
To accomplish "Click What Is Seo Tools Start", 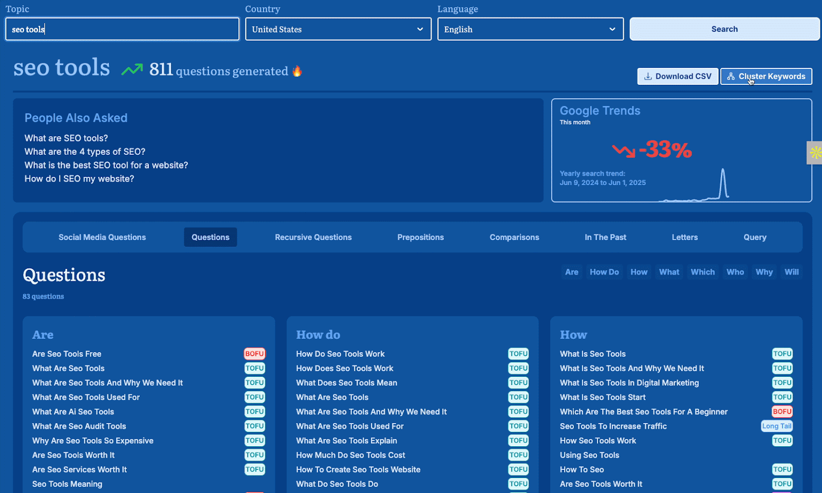I will 603,397.
